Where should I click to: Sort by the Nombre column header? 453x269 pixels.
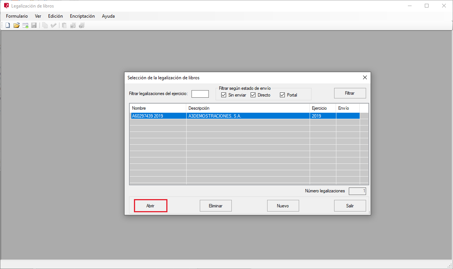tap(158, 108)
